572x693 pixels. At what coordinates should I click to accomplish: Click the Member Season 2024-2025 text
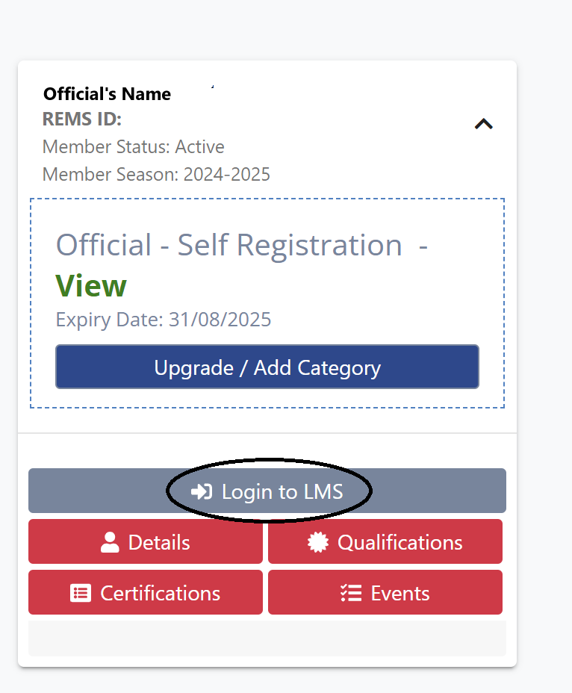[x=156, y=174]
